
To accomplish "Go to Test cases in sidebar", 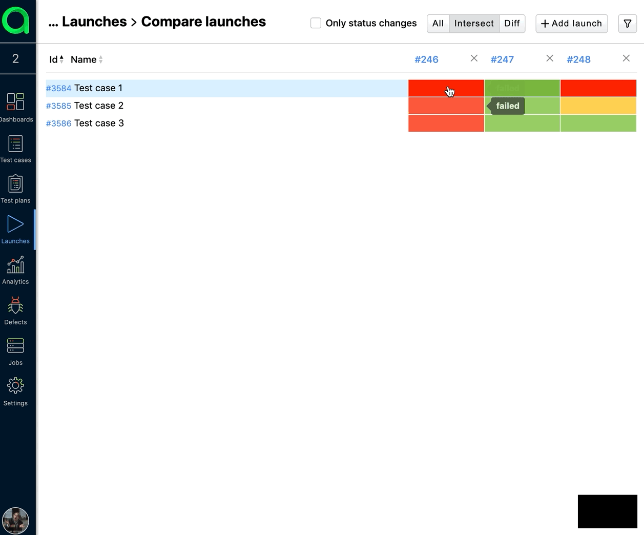I will [15, 144].
